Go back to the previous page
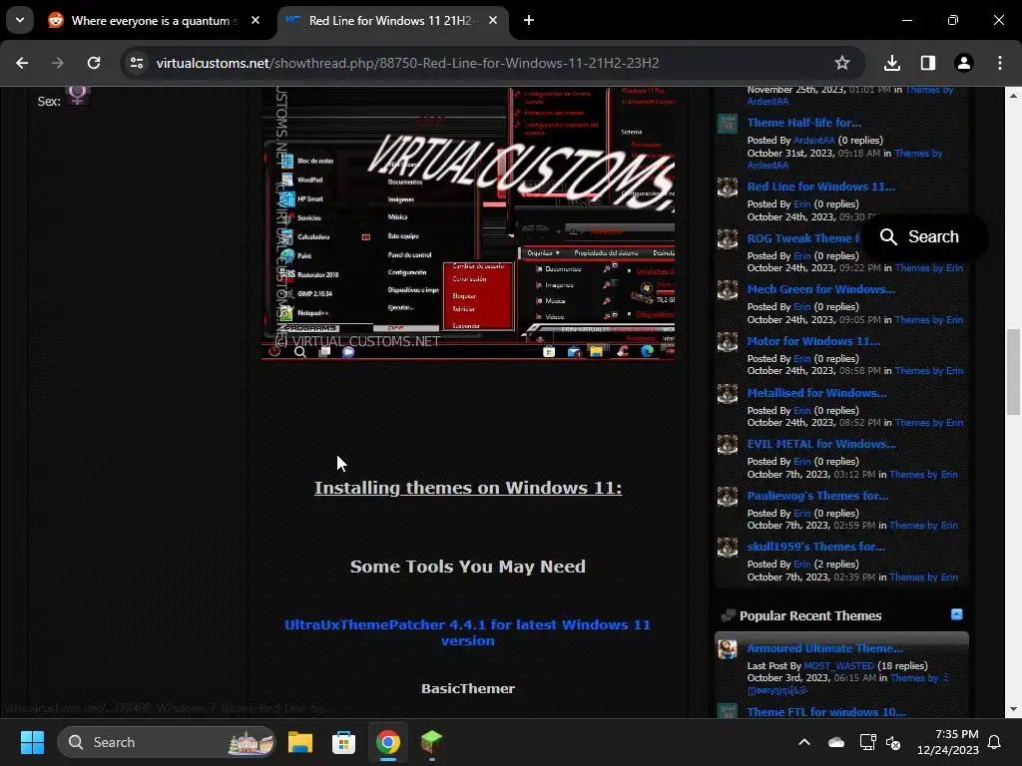1022x766 pixels. 22,63
